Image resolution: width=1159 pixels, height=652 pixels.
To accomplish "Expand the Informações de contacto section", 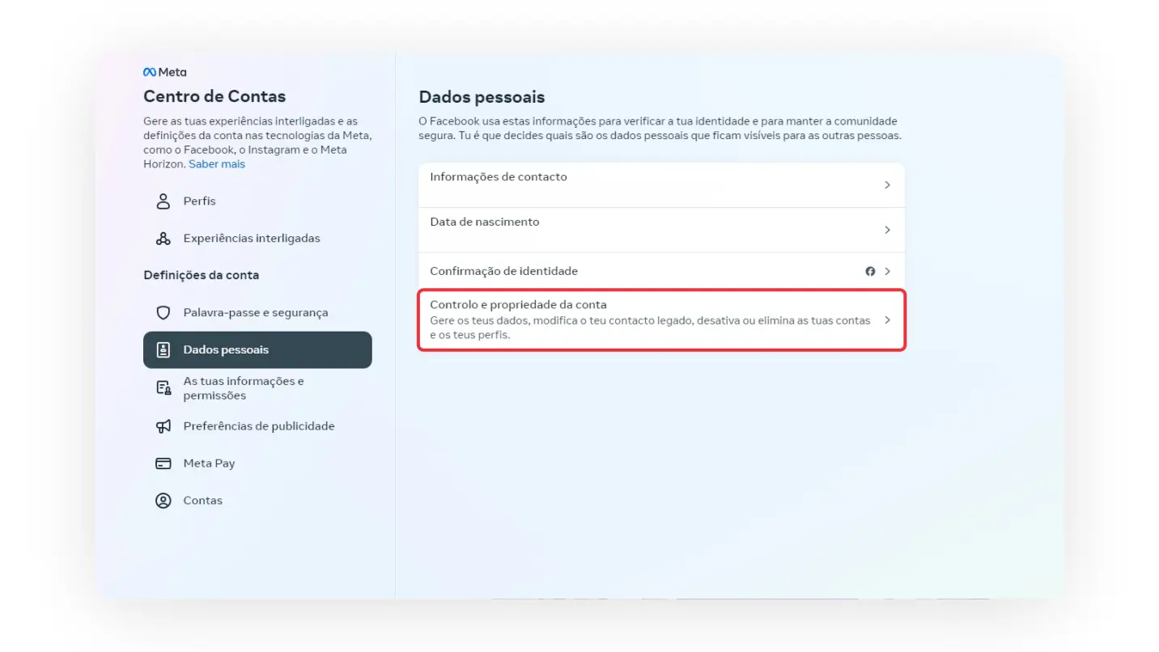I will pos(887,184).
